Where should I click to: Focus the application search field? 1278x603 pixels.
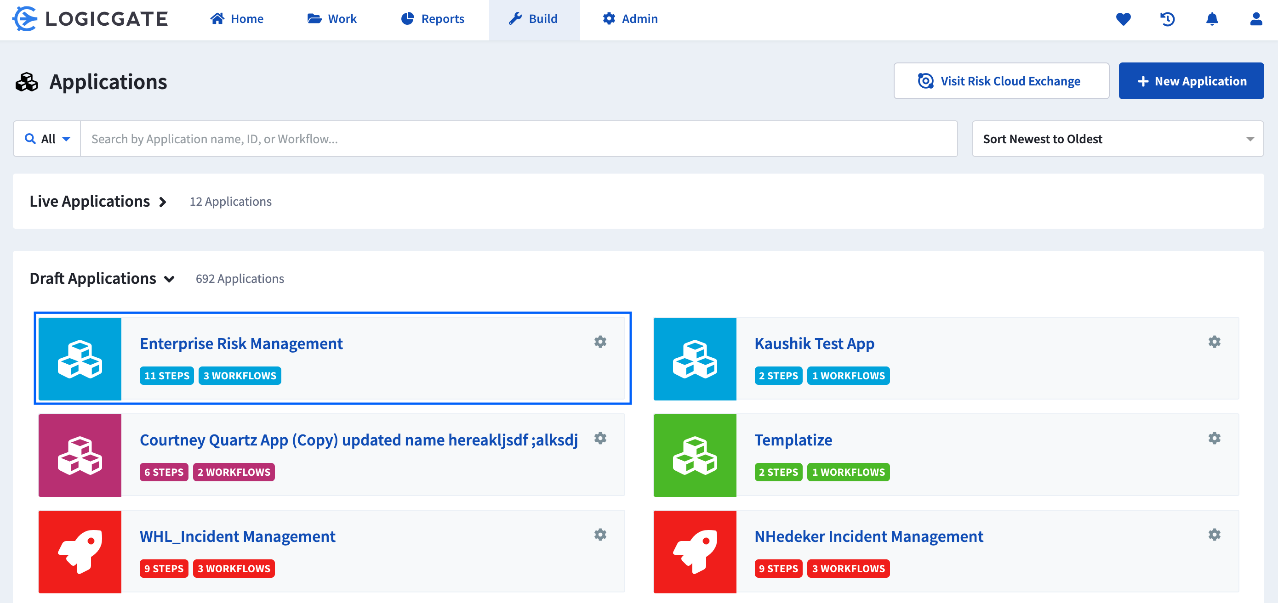coord(519,139)
